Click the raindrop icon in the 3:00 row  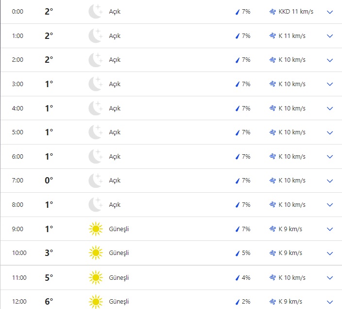click(x=238, y=84)
